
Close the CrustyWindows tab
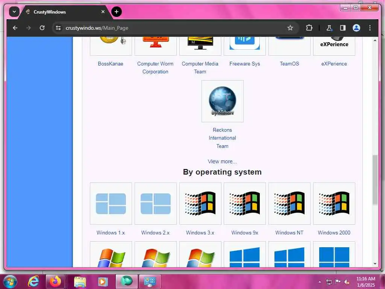(x=103, y=12)
